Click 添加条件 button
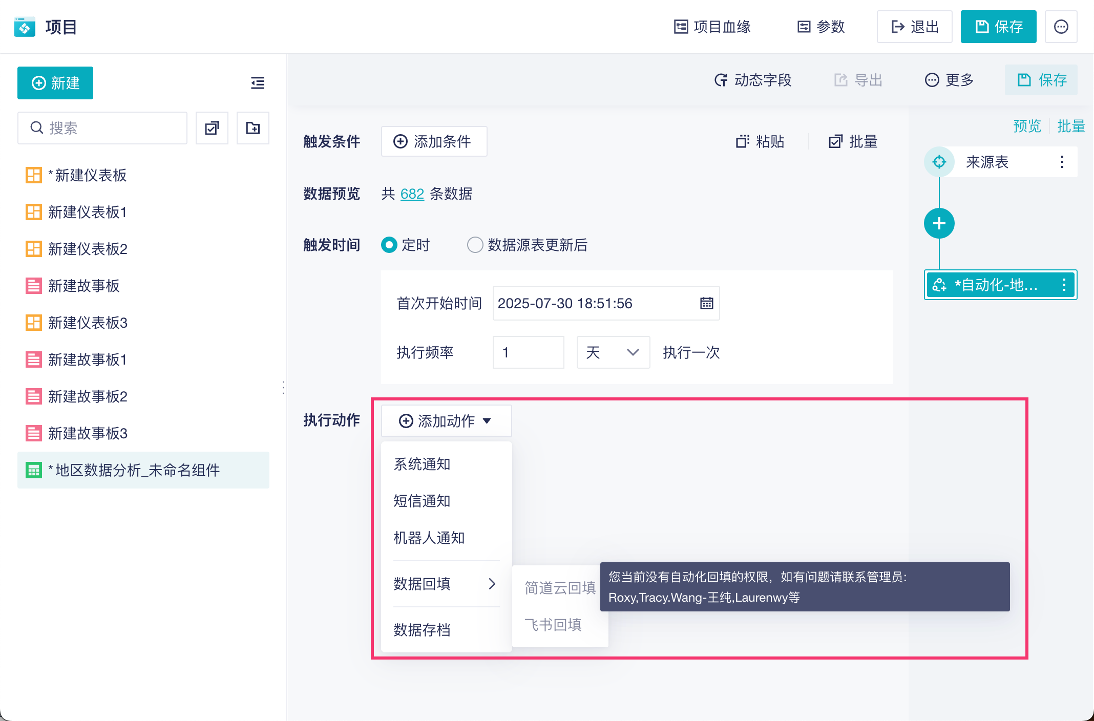The width and height of the screenshot is (1094, 721). [434, 142]
